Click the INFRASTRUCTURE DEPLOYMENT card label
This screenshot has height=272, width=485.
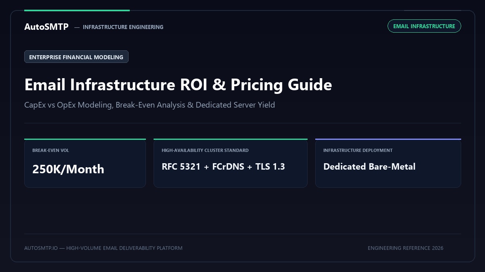[x=358, y=150]
